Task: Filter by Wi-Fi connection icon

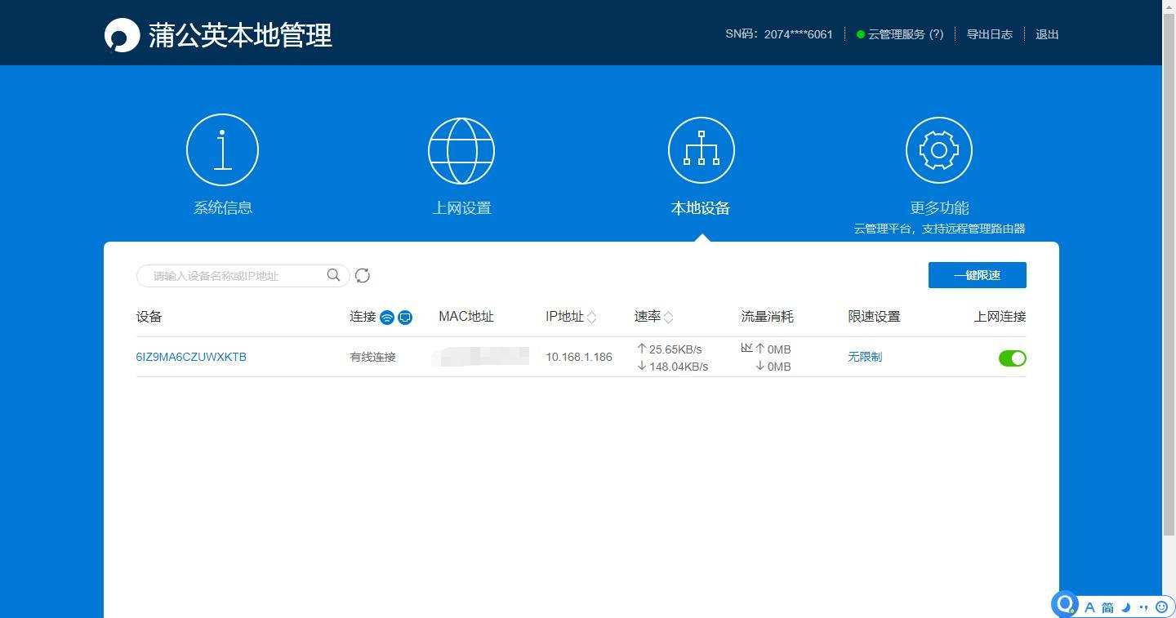Action: (387, 318)
